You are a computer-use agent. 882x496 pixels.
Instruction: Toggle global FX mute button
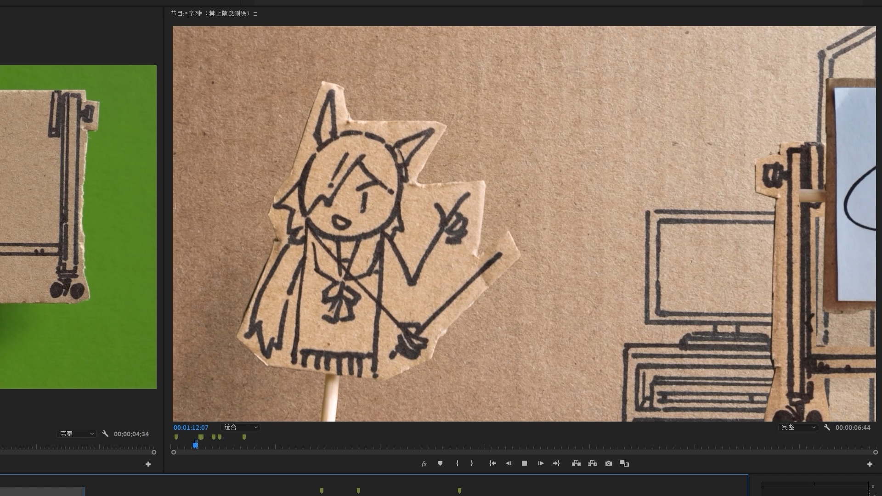[424, 464]
